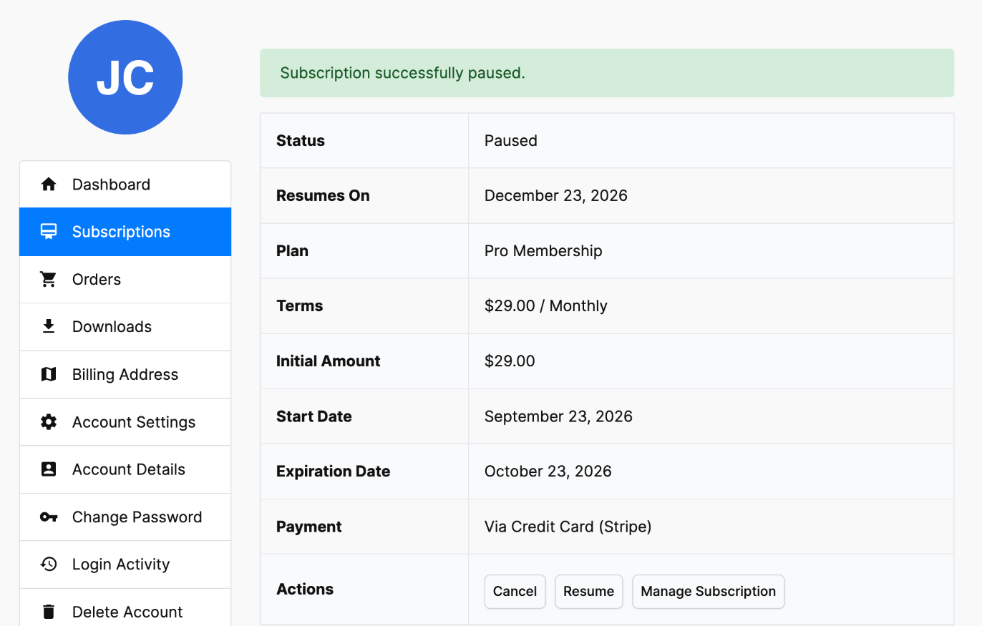982x626 pixels.
Task: Click the 'Start Date' row label
Action: [314, 416]
